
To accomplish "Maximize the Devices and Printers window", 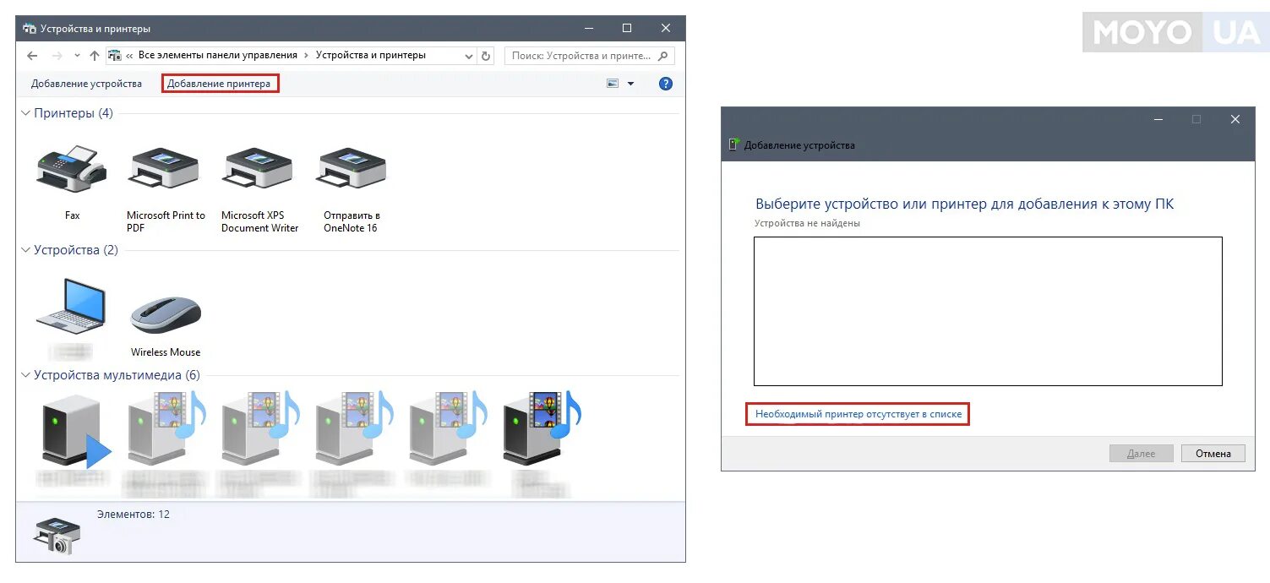I will pyautogui.click(x=626, y=28).
